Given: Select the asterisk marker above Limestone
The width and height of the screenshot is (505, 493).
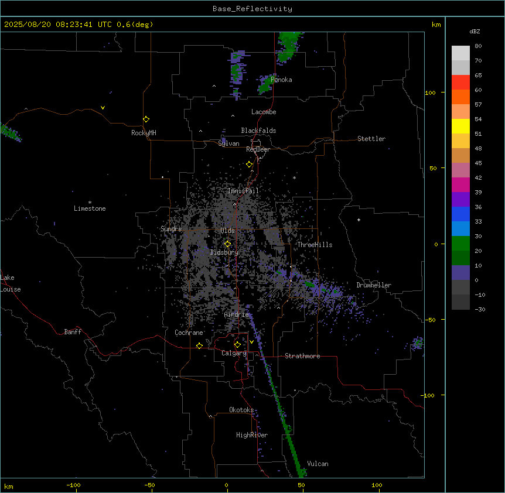Looking at the screenshot, I should tap(90, 202).
